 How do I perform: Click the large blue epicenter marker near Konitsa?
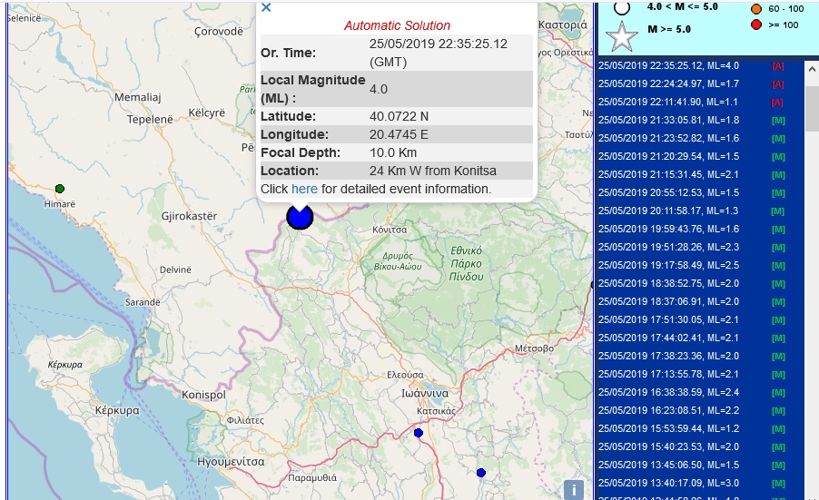[x=299, y=217]
